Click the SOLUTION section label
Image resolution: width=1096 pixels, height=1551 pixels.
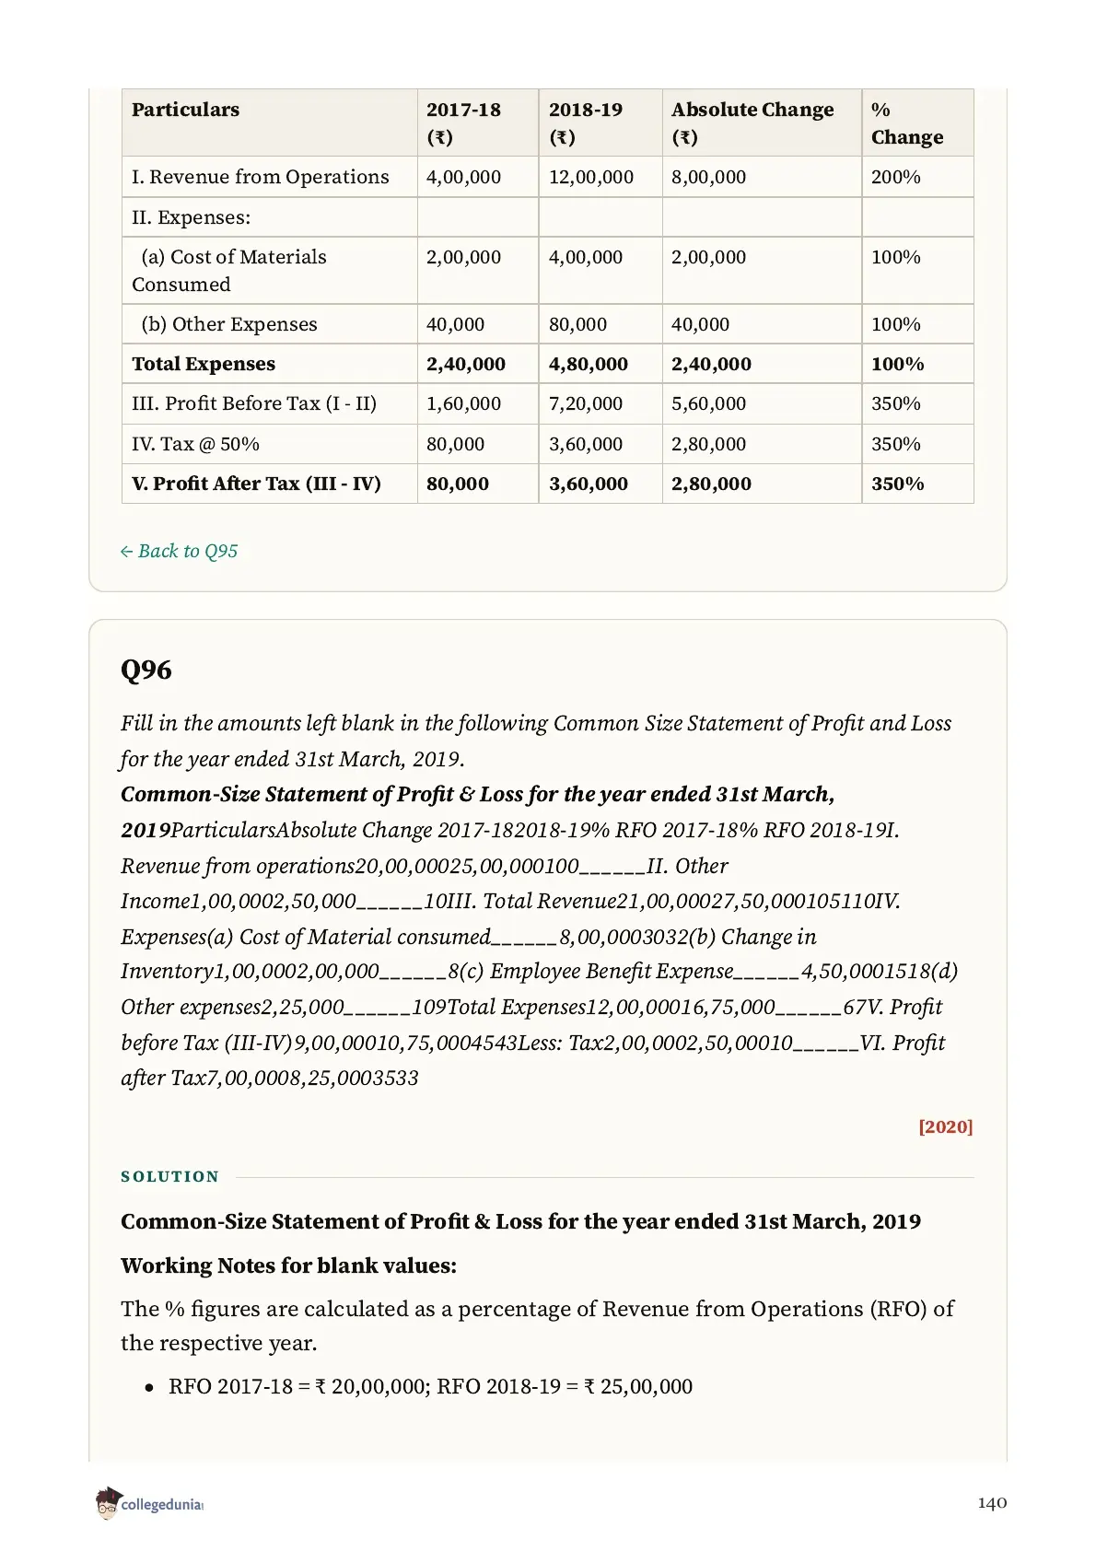[170, 1176]
